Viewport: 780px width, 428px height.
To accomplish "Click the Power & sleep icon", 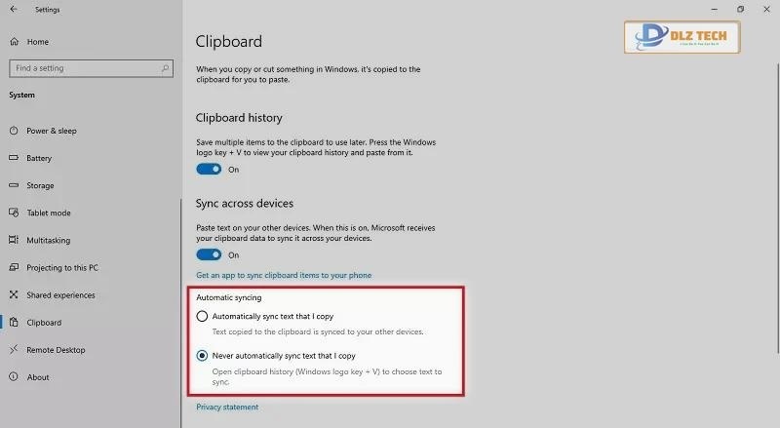I will click(x=14, y=131).
